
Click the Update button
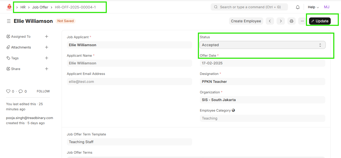(320, 21)
